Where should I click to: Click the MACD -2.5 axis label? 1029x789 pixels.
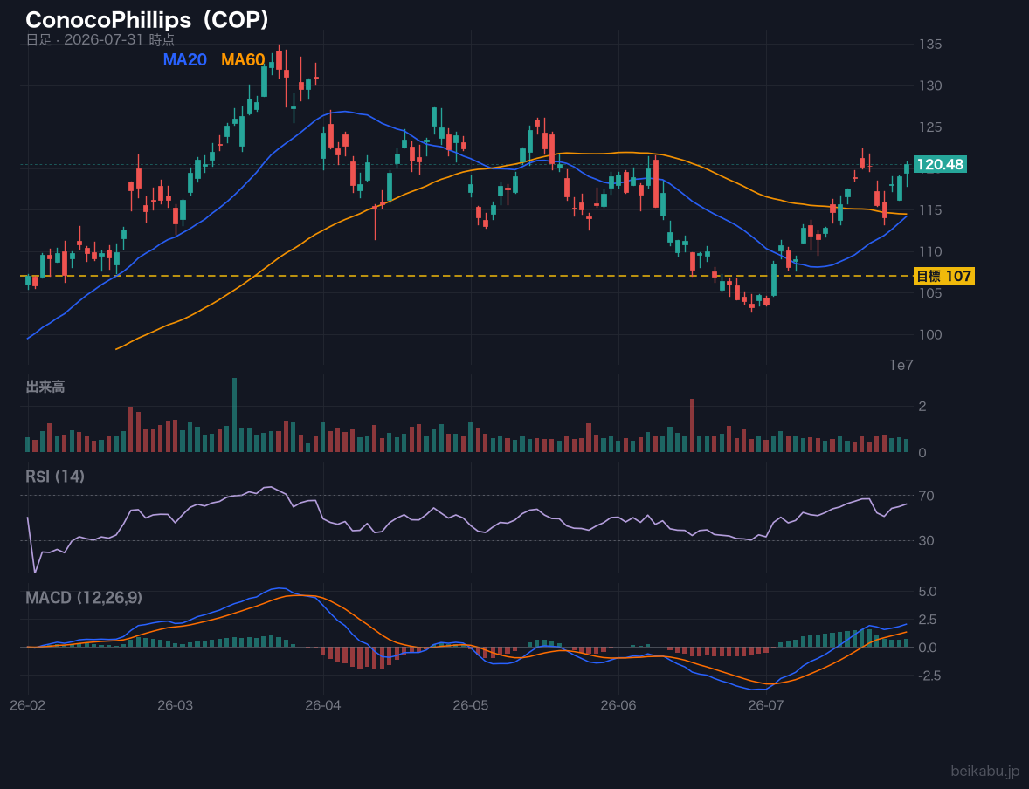coord(930,676)
